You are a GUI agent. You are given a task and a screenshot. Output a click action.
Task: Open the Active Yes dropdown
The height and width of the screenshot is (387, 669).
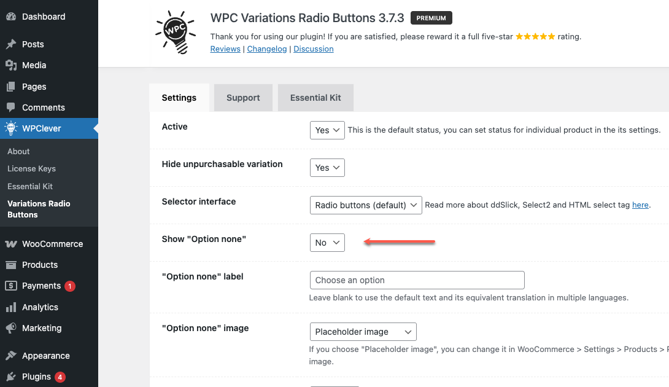pyautogui.click(x=327, y=130)
